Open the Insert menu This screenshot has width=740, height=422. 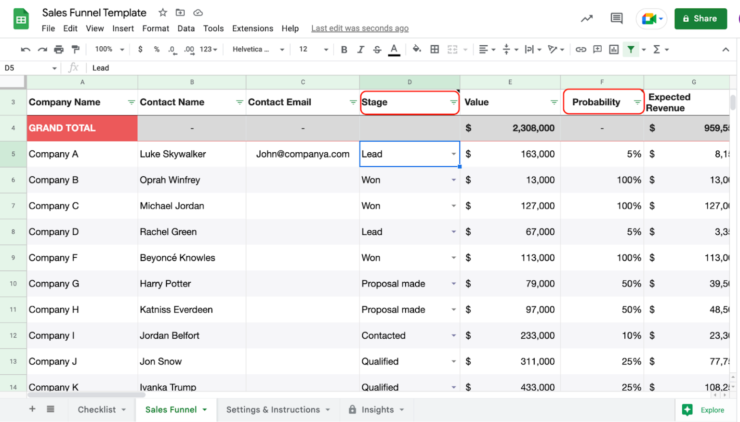(123, 28)
